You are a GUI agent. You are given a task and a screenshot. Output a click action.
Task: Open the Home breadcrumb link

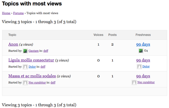pos(6,13)
